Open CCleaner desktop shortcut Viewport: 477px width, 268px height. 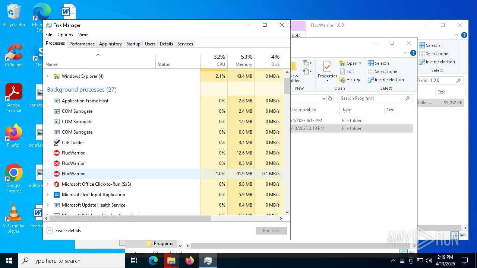13,55
